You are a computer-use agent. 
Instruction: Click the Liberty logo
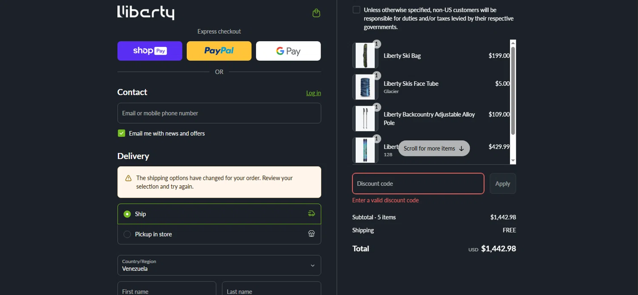tap(146, 13)
